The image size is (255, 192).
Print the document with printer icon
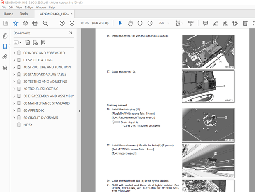pyautogui.click(x=35, y=23)
